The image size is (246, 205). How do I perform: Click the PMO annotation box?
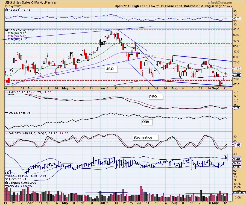[x=156, y=96]
